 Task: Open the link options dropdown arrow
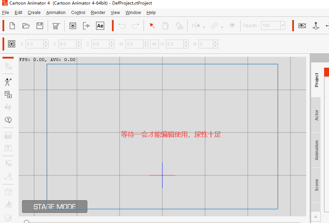222,27
